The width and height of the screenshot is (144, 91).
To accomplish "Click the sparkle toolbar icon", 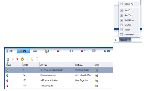I will pyautogui.click(x=27, y=59).
